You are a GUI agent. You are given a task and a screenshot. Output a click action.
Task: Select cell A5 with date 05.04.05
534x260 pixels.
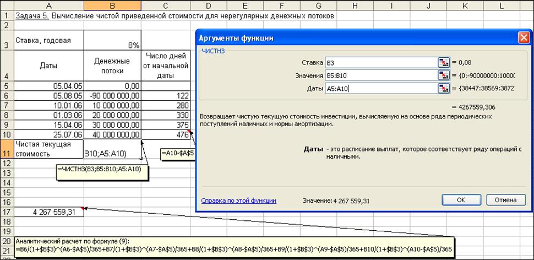[49, 86]
